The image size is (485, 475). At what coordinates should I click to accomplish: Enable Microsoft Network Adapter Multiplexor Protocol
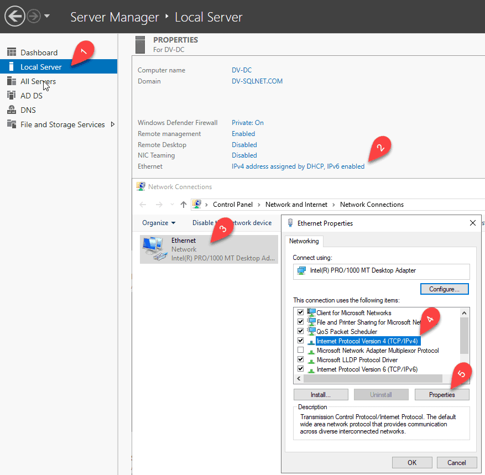click(300, 350)
